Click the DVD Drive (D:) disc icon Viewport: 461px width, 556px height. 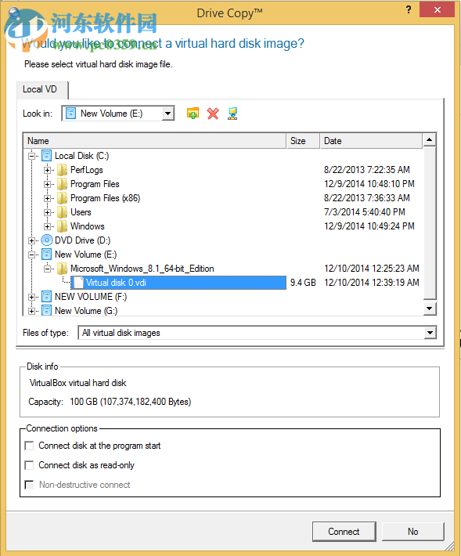[46, 240]
